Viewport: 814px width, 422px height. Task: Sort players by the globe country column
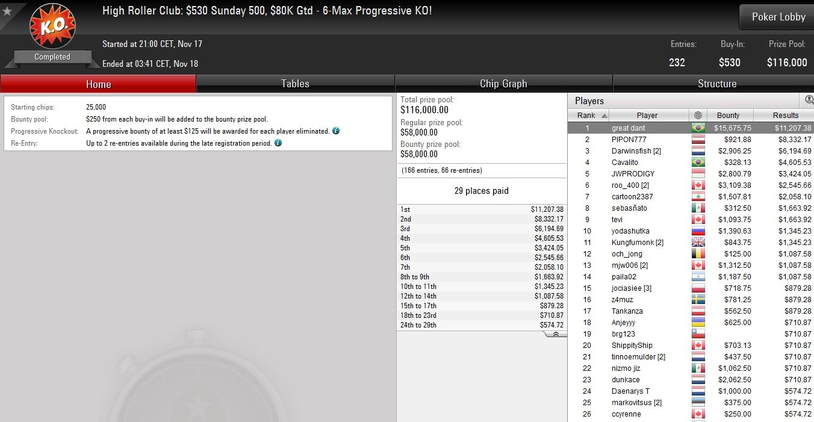(698, 115)
